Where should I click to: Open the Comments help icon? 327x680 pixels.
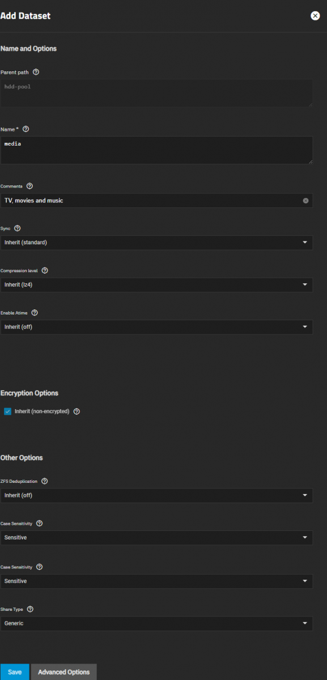29,186
